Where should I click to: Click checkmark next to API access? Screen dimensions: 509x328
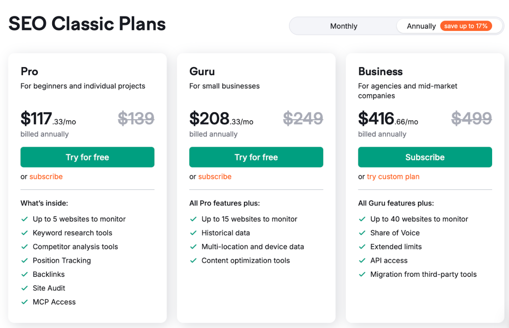[362, 260]
